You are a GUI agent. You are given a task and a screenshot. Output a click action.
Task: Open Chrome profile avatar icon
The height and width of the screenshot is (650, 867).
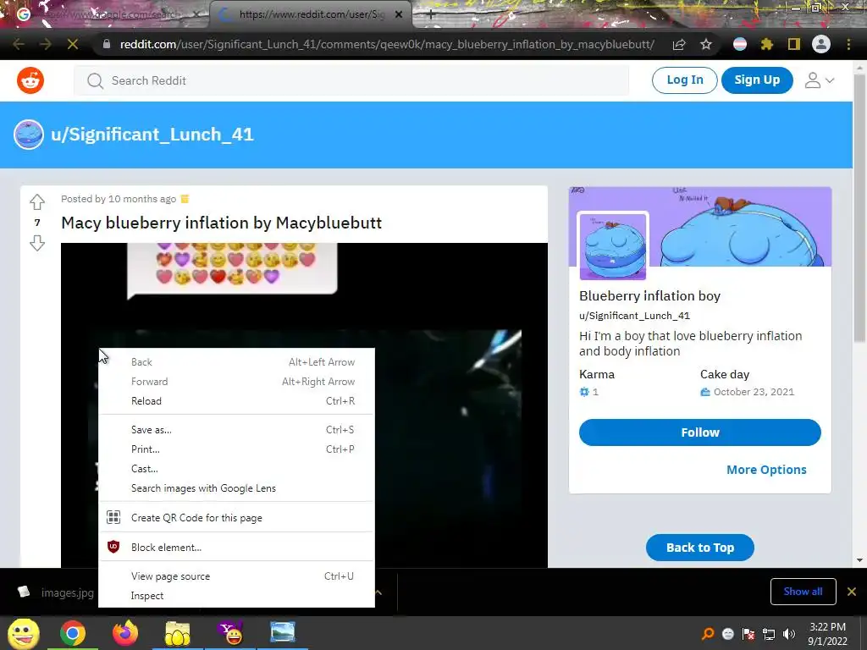(x=821, y=44)
